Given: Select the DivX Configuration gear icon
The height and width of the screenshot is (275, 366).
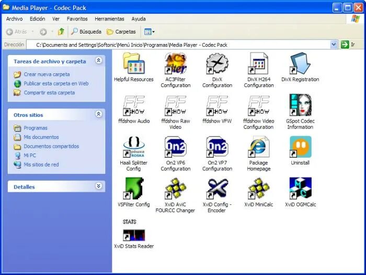Looking at the screenshot, I should pyautogui.click(x=217, y=63).
